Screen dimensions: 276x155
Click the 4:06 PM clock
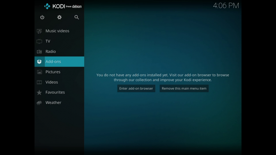point(226,6)
